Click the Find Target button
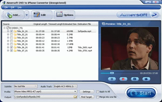The image size is (162, 102). coord(87,97)
